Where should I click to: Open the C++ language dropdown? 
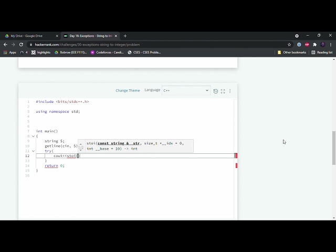coord(186,90)
